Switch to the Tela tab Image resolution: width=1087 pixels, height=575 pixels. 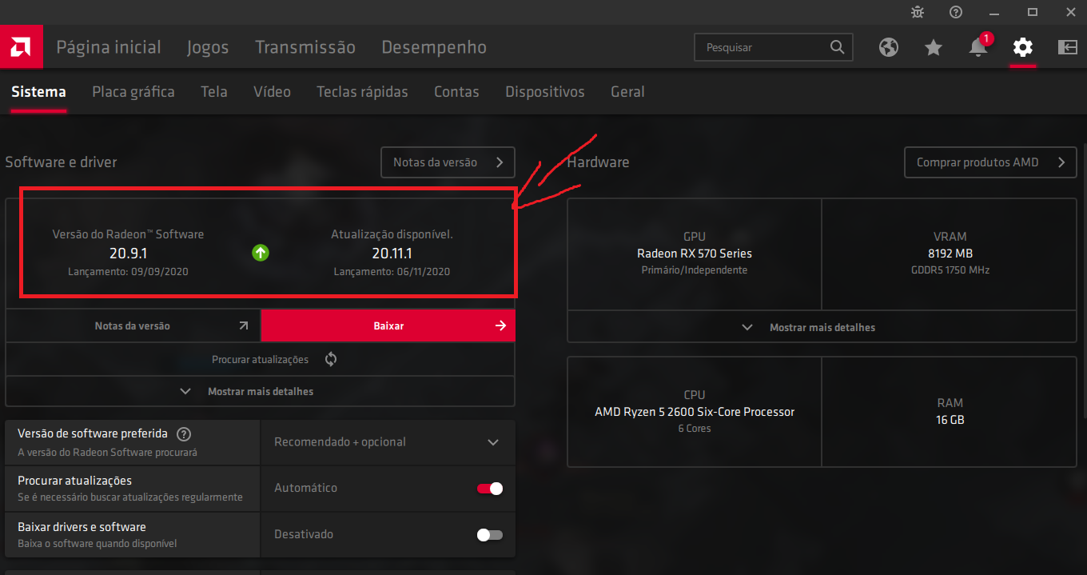214,92
